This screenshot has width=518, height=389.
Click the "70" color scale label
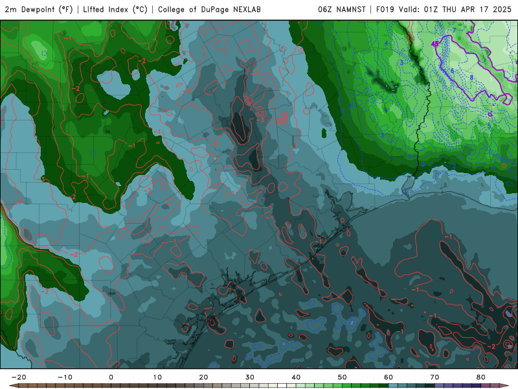(434, 377)
